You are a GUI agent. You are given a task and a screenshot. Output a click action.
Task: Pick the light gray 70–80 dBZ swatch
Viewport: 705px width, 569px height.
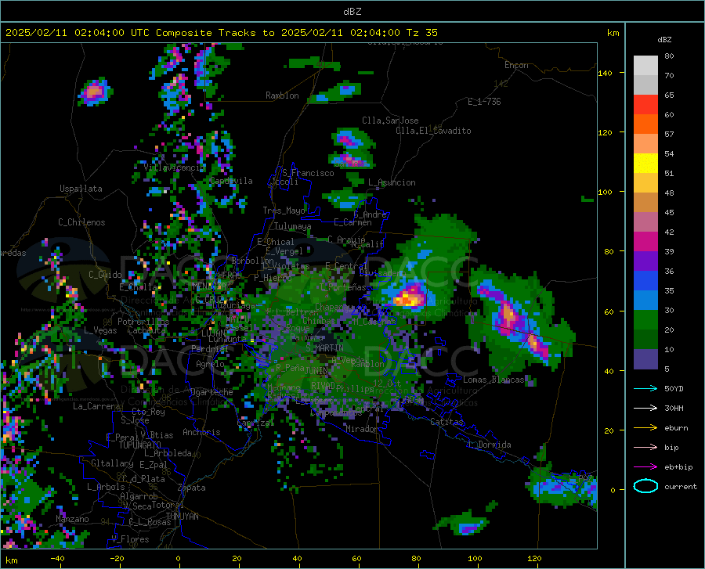645,66
